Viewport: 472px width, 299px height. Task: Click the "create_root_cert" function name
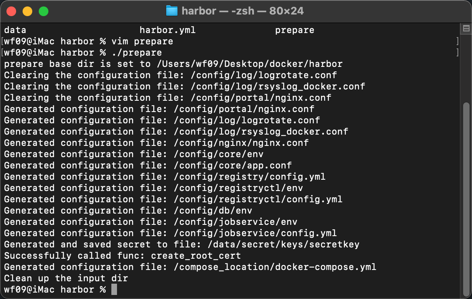[196, 256]
